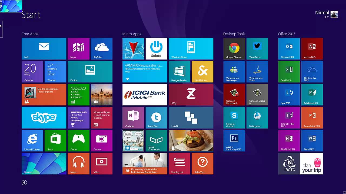Open the News tile about Mexican villagers
The height and width of the screenshot is (194, 346).
tap(102, 118)
